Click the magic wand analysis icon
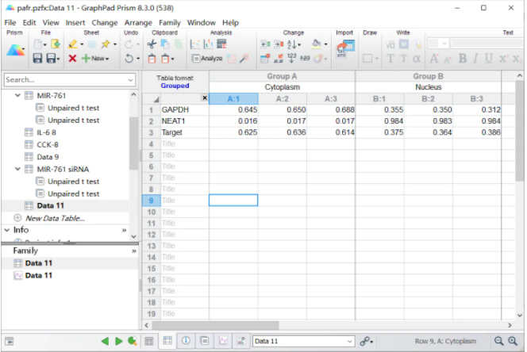Viewport: 527px width, 352px height. [x=244, y=59]
